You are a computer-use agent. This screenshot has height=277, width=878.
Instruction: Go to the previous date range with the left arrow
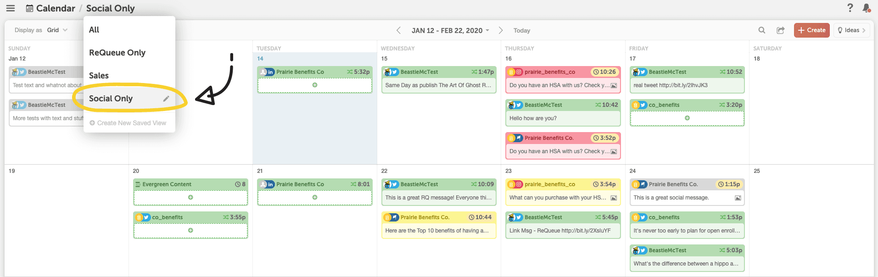[398, 30]
